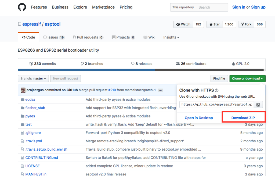Click This repository search scope label
Image resolution: width=275 pixels, height=176 pixels.
pos(183,7)
